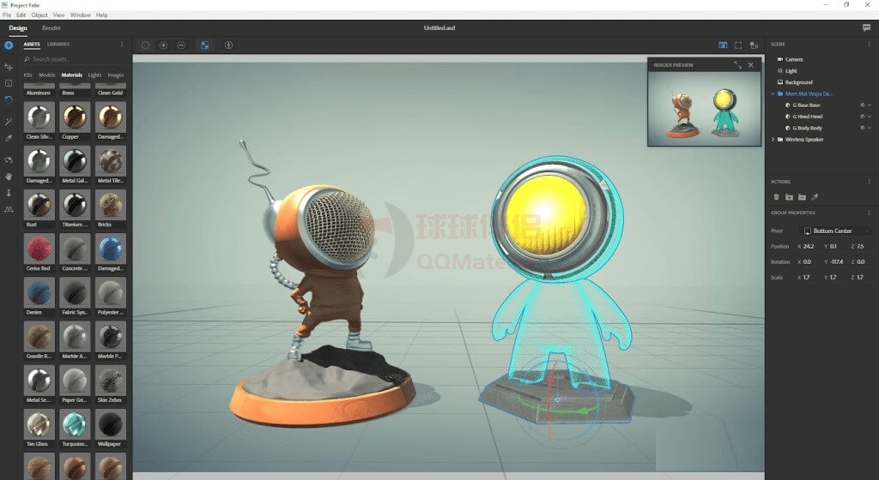Click the Search assets field

pyautogui.click(x=73, y=59)
